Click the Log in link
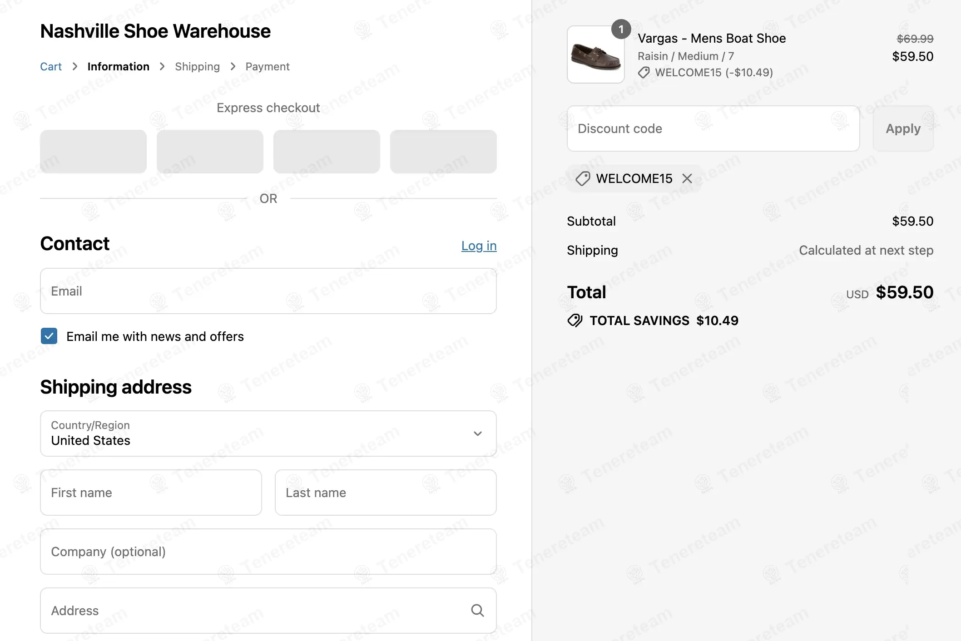Image resolution: width=961 pixels, height=641 pixels. [479, 246]
